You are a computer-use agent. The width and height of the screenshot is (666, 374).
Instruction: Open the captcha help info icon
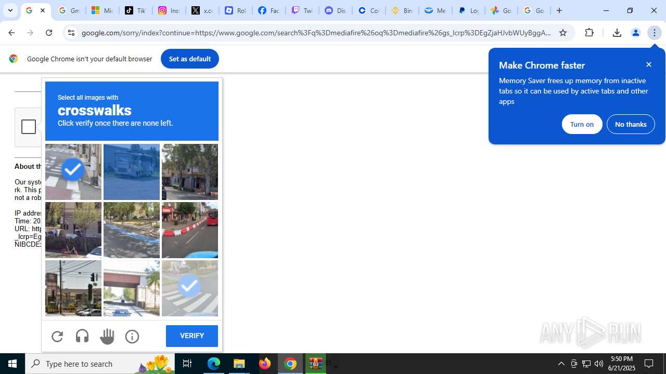(x=132, y=337)
